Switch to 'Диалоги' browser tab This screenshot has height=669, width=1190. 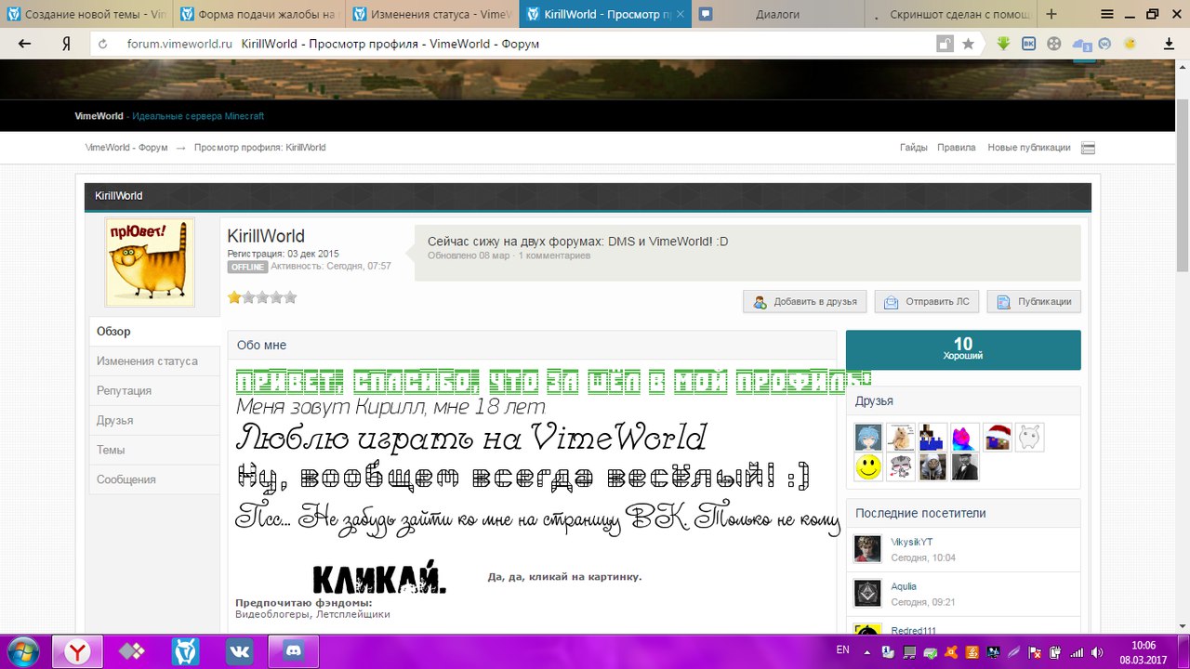(777, 14)
